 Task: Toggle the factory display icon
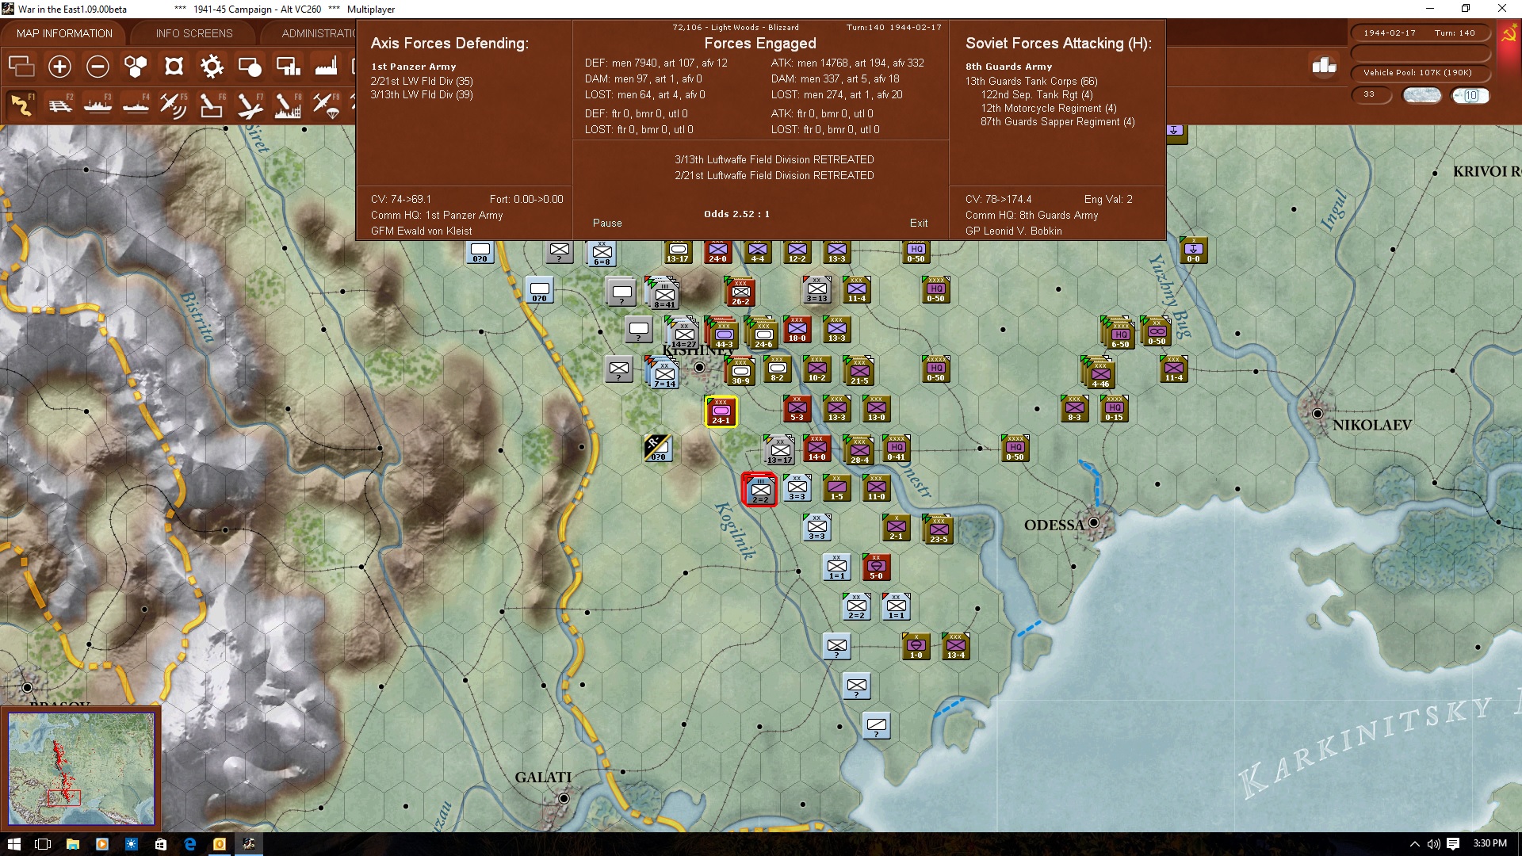[326, 67]
